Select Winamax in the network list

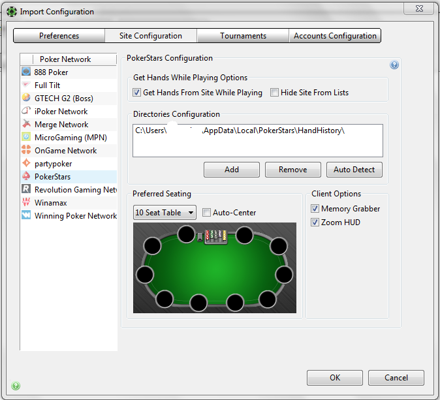click(69, 202)
